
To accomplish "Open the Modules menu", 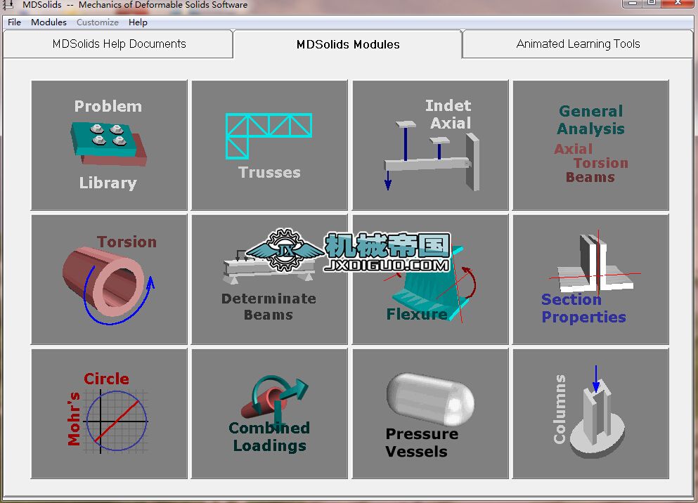I will [49, 22].
